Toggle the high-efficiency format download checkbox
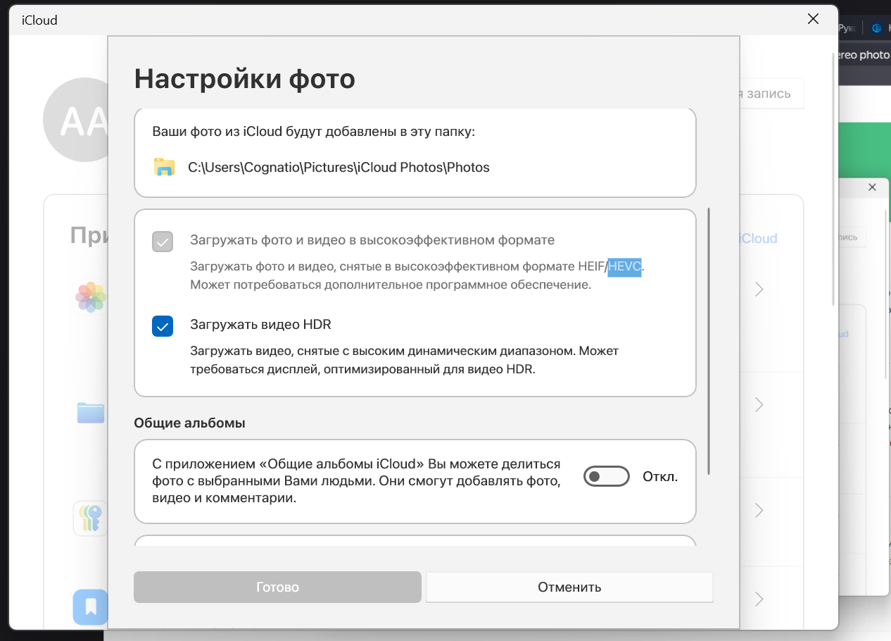 163,242
